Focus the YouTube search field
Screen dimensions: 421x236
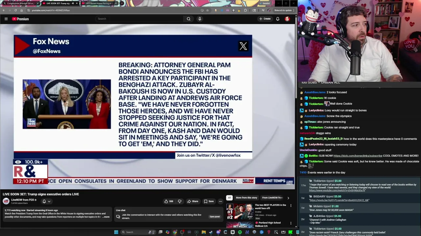pos(139,19)
